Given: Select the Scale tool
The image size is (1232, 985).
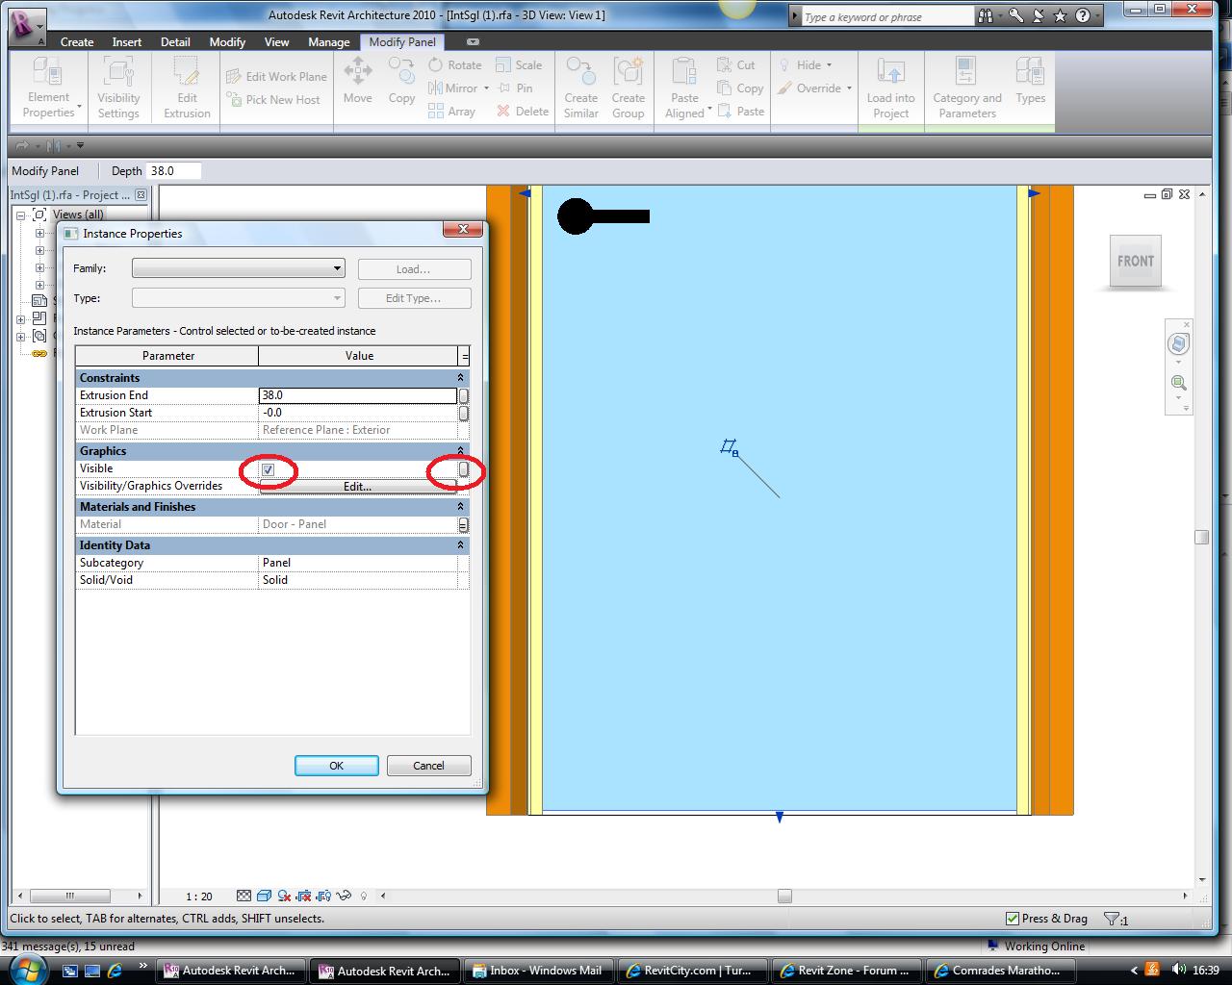Looking at the screenshot, I should tap(519, 65).
